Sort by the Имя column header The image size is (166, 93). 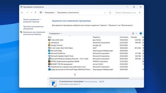click(x=50, y=37)
